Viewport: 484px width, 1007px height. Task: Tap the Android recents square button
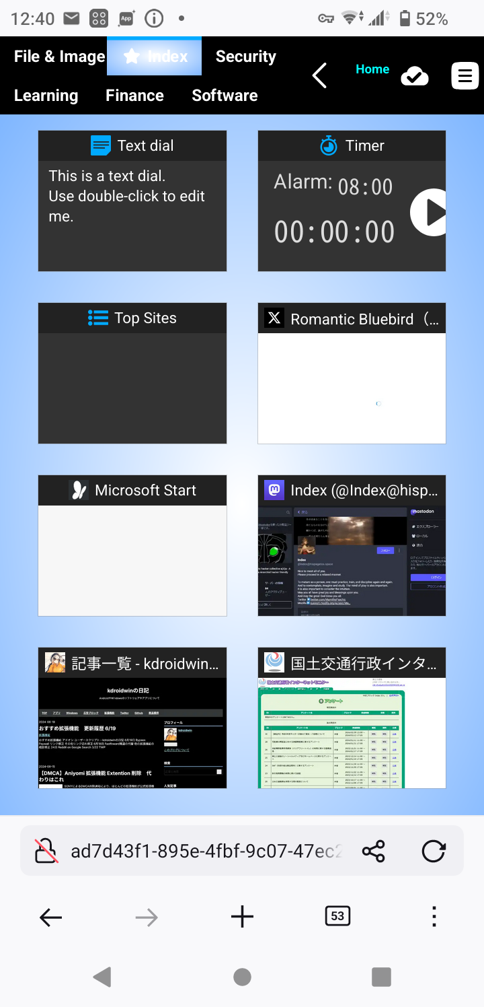(381, 977)
